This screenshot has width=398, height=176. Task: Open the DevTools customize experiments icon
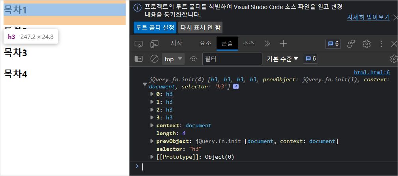tap(351, 44)
